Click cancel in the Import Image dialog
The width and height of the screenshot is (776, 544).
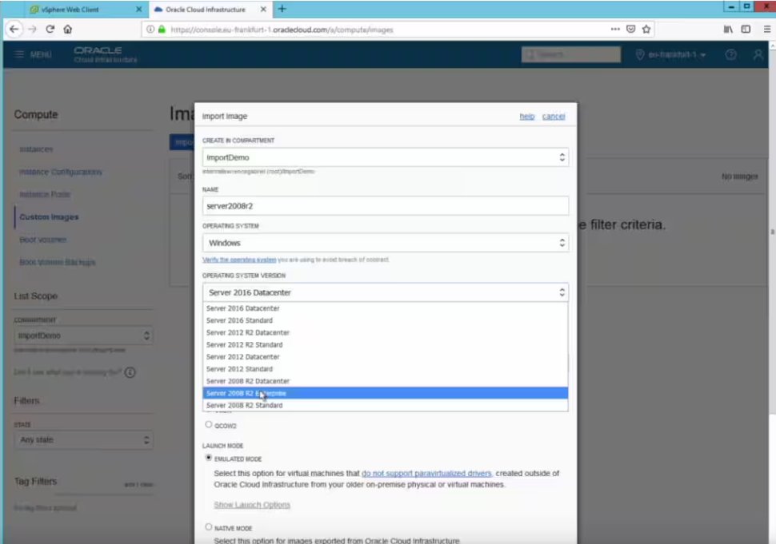click(x=554, y=116)
